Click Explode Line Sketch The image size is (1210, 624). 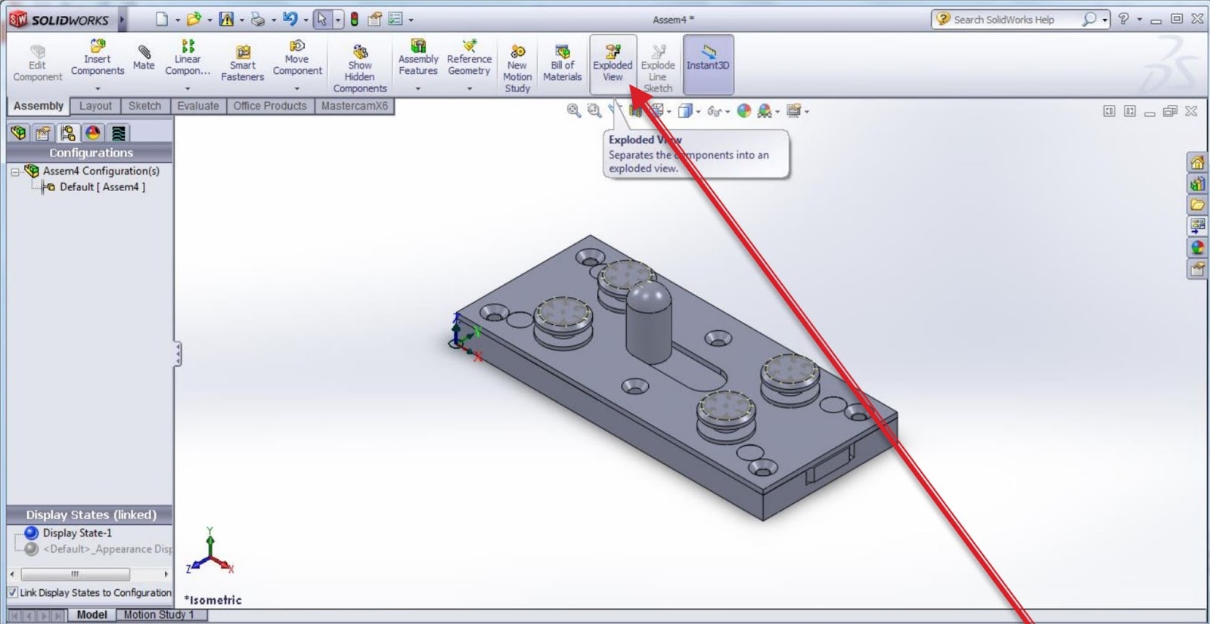tap(658, 68)
